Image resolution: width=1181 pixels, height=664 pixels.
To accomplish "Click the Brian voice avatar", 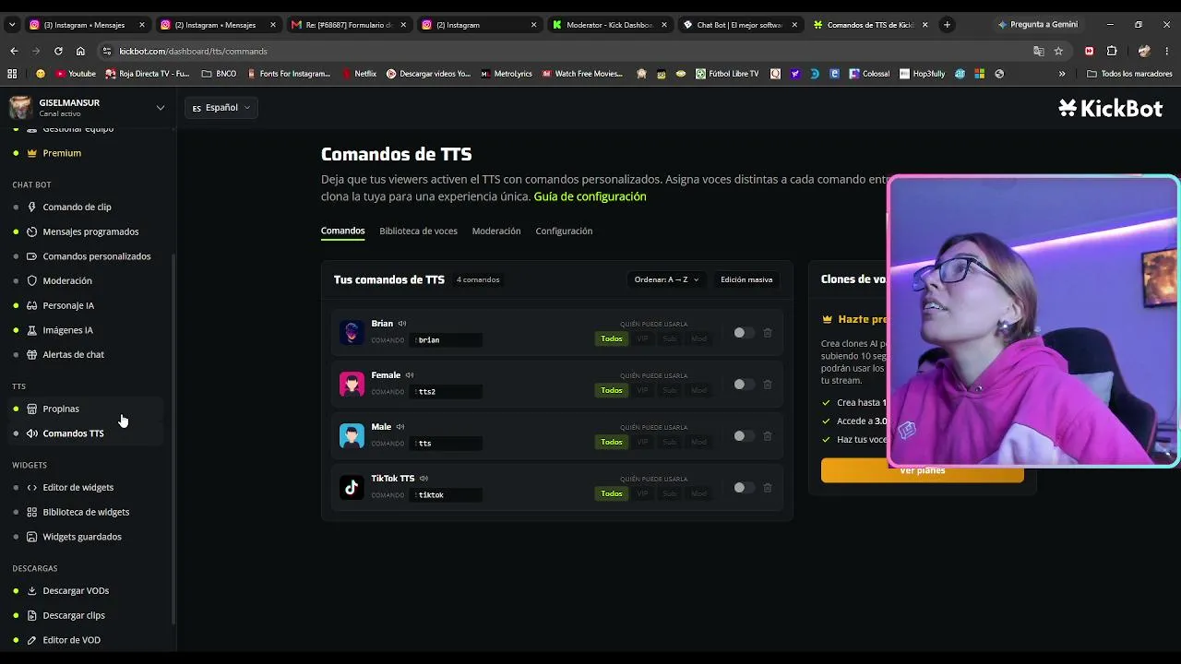I will pos(352,332).
